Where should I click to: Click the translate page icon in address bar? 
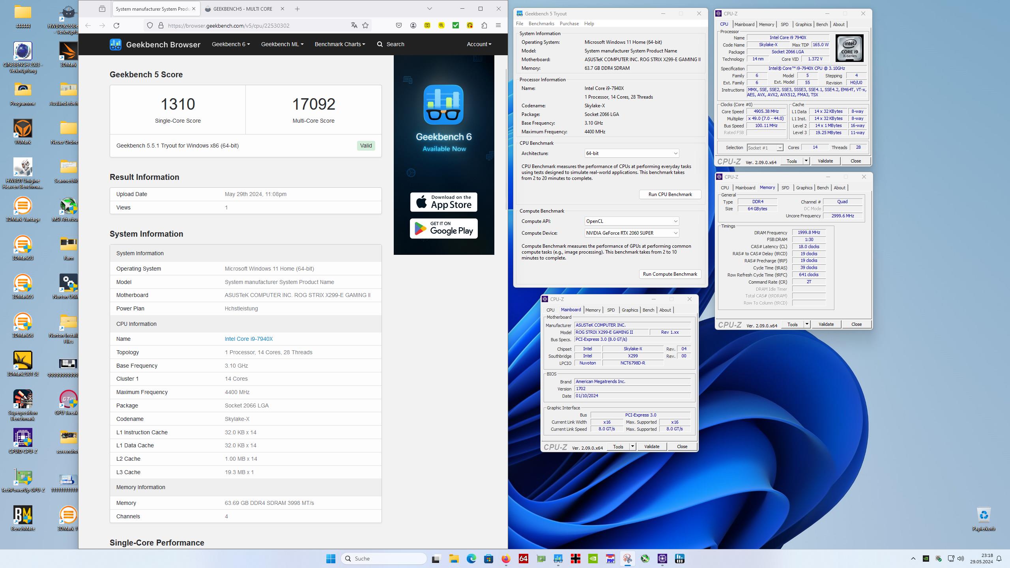click(354, 26)
